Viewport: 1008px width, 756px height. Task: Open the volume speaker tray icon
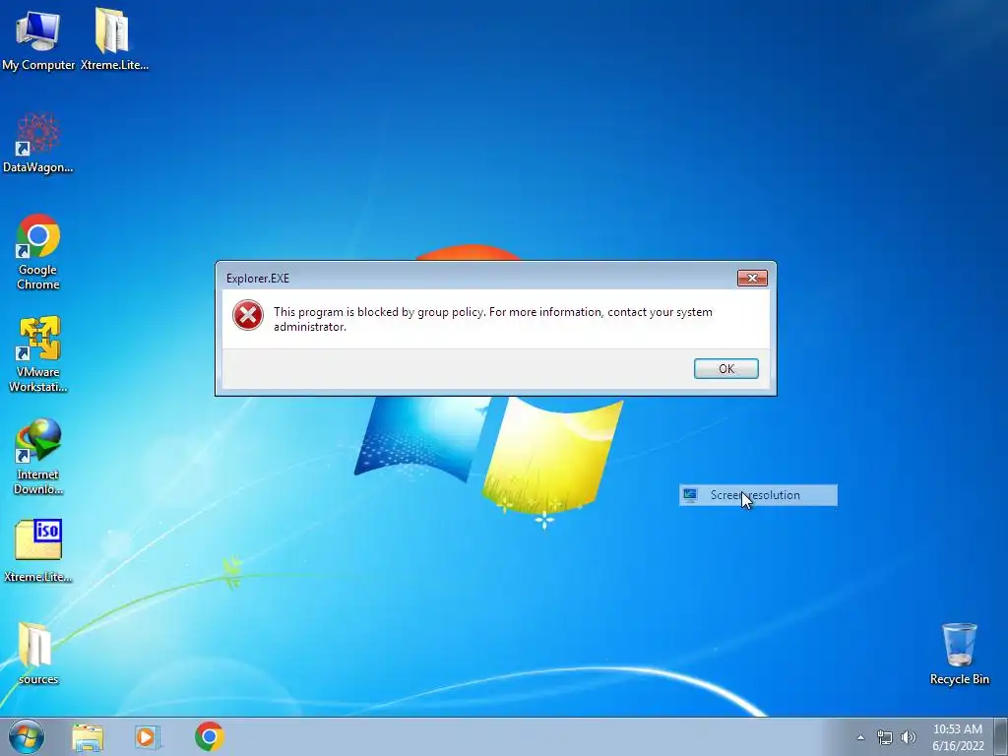pos(909,737)
